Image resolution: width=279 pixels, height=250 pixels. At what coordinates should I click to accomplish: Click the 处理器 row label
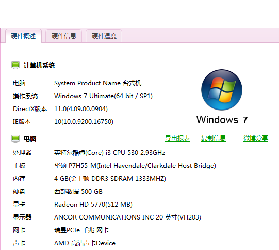pos(22,153)
